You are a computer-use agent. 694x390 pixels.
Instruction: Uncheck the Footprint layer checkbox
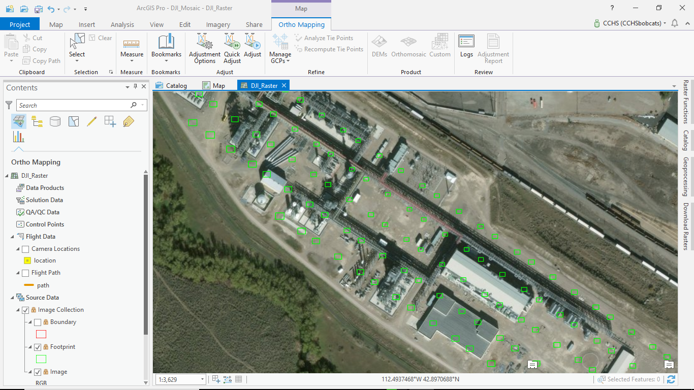[38, 347]
